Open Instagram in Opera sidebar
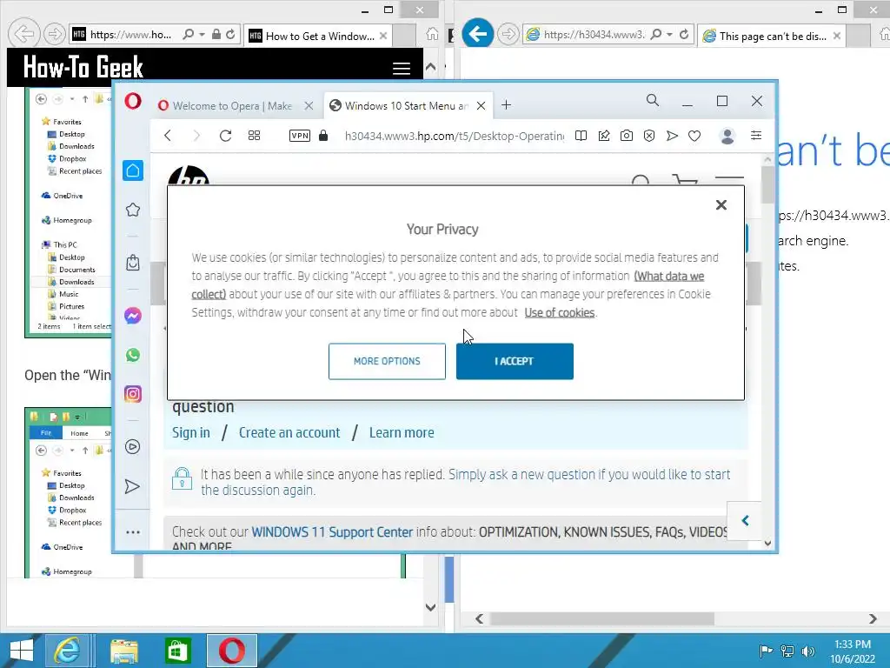890x668 pixels. (x=133, y=394)
